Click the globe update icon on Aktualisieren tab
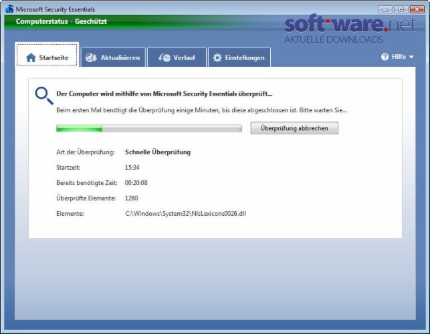Image resolution: width=430 pixels, height=334 pixels. [91, 57]
